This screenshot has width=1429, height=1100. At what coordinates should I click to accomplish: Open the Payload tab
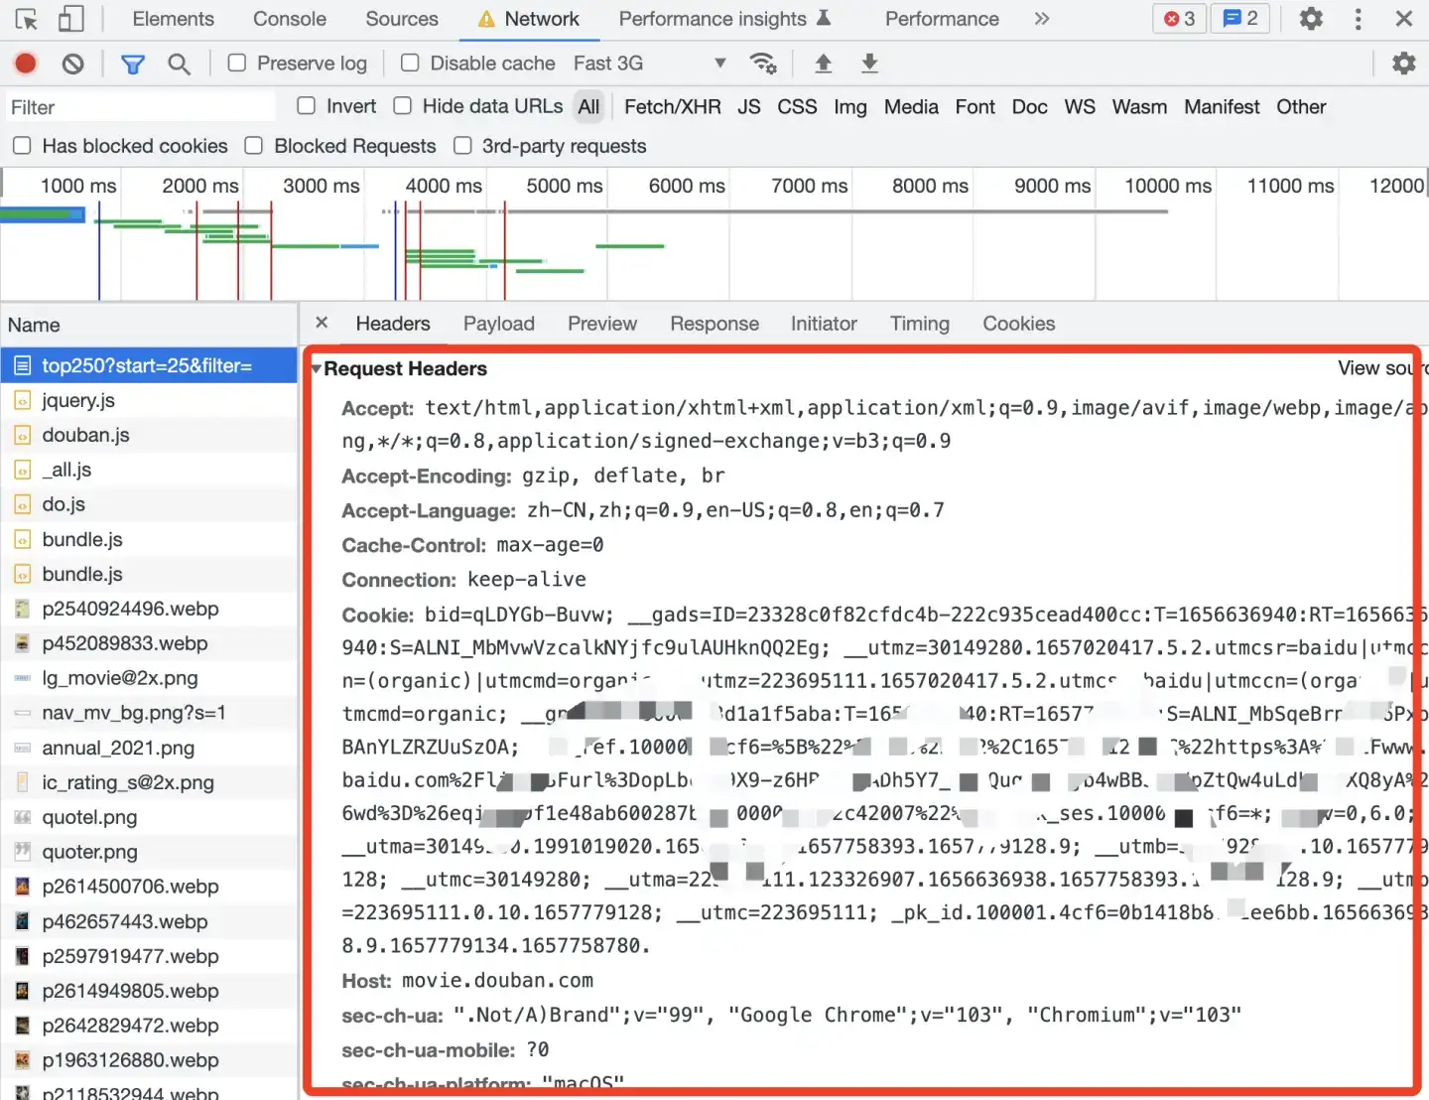tap(499, 324)
